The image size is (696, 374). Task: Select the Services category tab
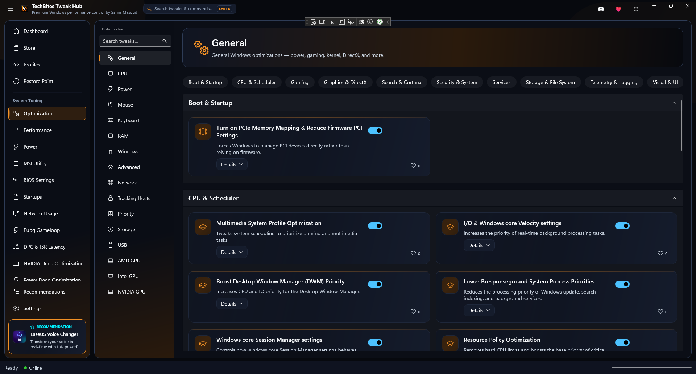(x=501, y=82)
